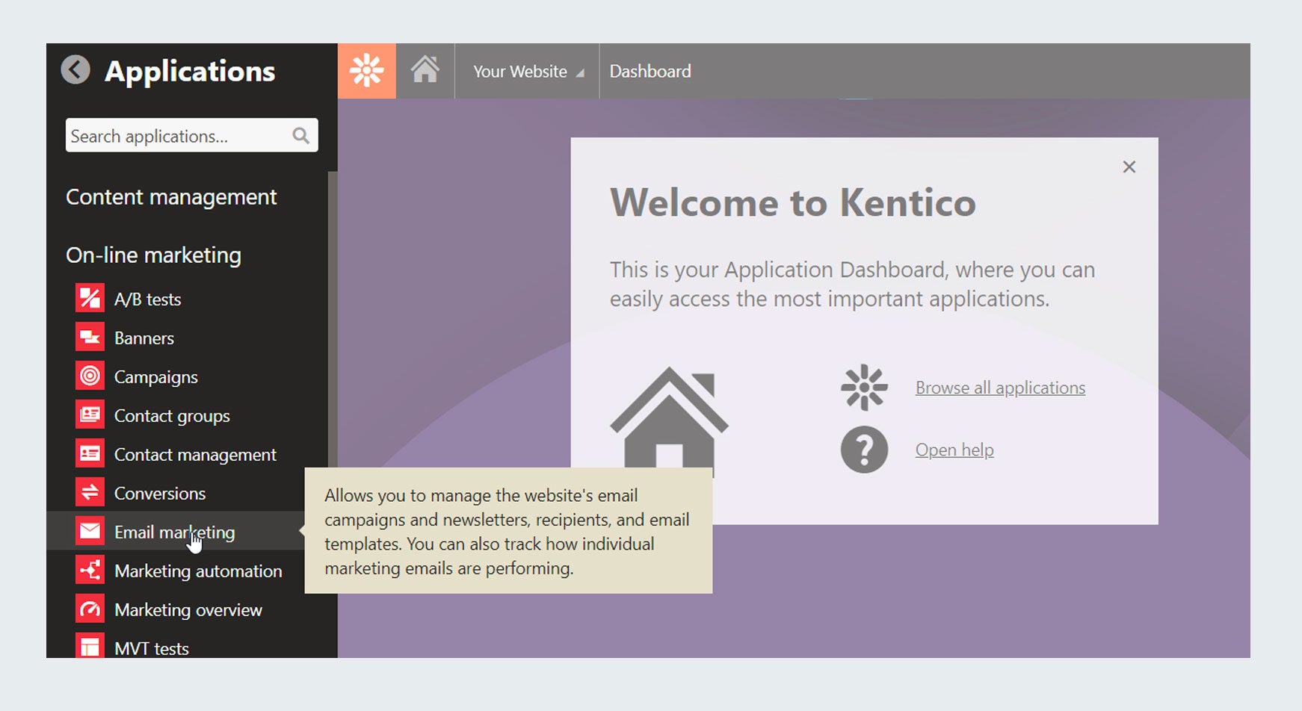
Task: Click the search magnifier in the sidebar
Action: point(300,135)
